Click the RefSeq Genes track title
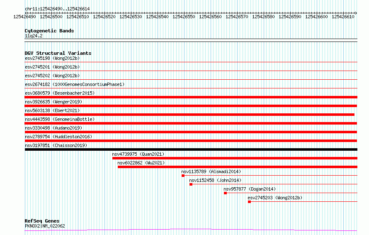Screen dimensions: 369x235 [42, 221]
